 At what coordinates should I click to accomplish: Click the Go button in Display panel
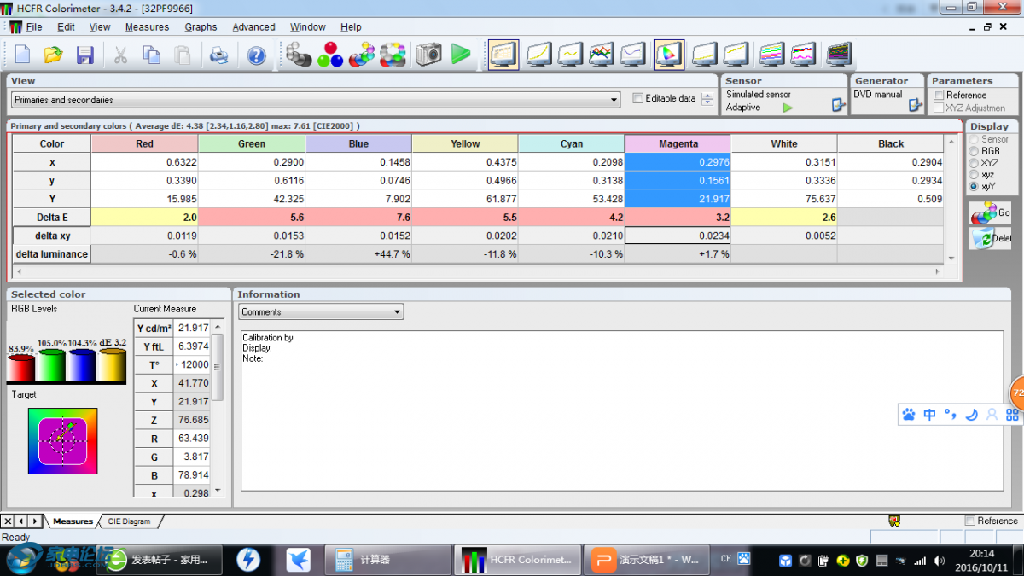(x=990, y=212)
